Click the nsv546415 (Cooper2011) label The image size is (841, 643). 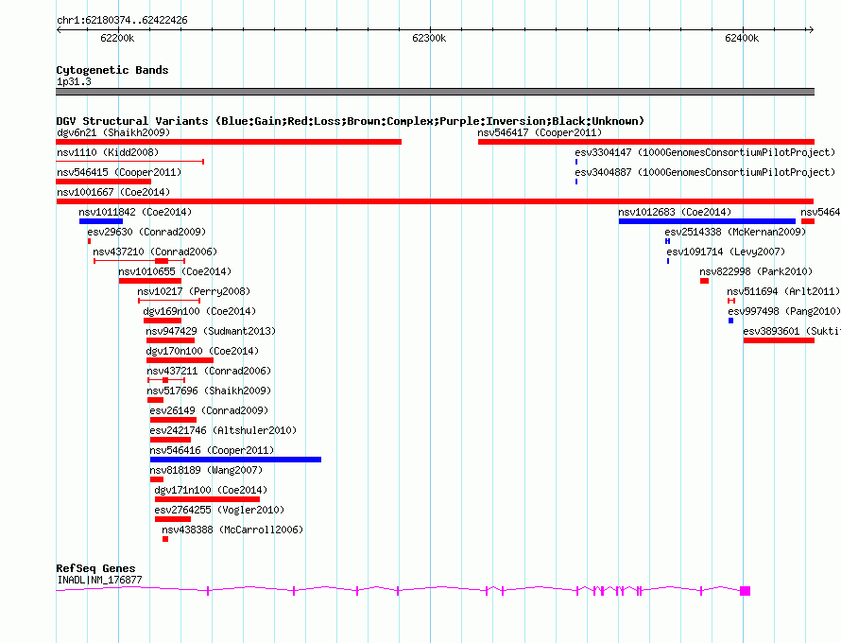(119, 172)
